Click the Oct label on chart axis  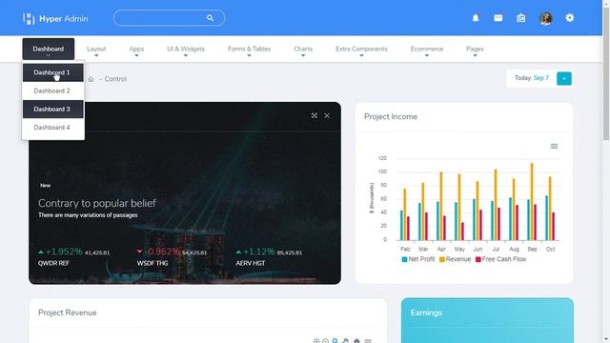(x=551, y=249)
